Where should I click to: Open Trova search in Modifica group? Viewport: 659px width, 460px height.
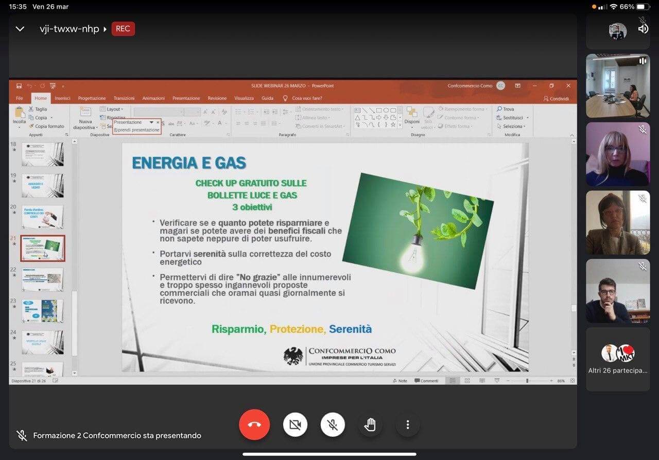click(506, 109)
